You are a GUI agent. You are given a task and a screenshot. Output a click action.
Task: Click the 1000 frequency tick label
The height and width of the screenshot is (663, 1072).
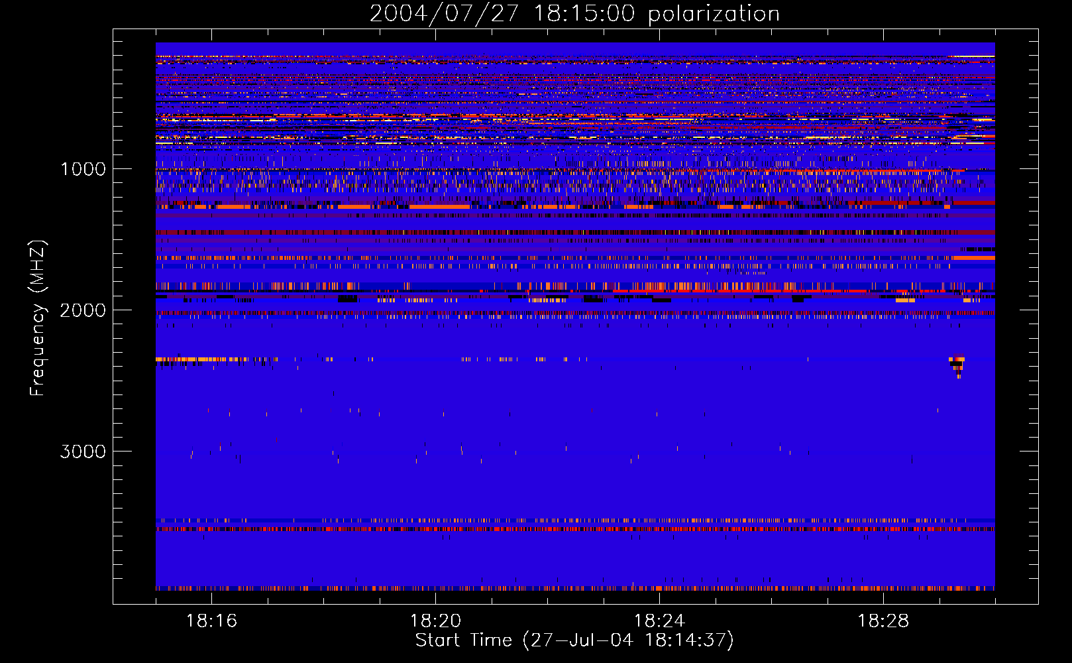coord(83,168)
